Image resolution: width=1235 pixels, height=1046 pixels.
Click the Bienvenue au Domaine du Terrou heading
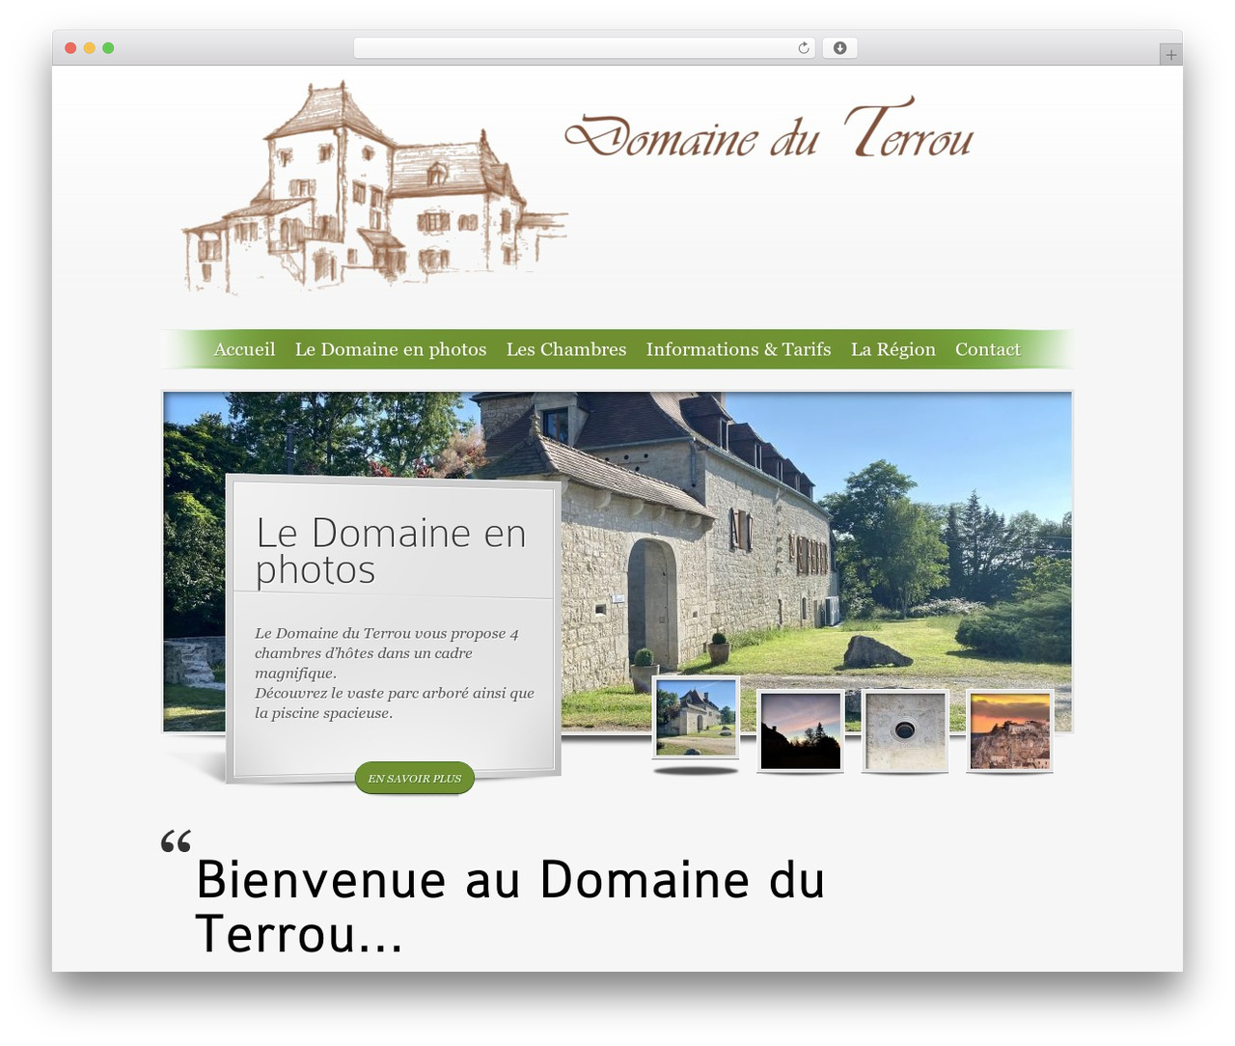(x=510, y=906)
